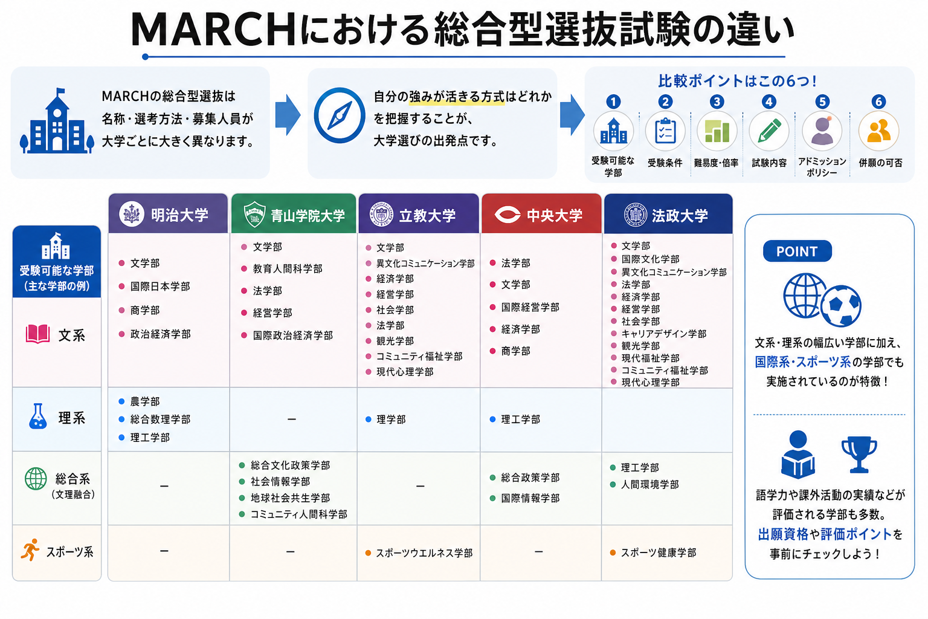Screen dimensions: 928x619
Task: Click the 中央大学 logo mark
Action: (x=507, y=215)
